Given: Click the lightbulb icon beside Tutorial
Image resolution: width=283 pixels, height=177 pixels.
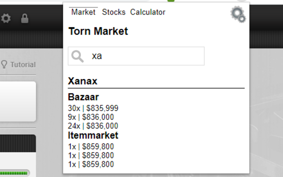Looking at the screenshot, I should pos(4,65).
